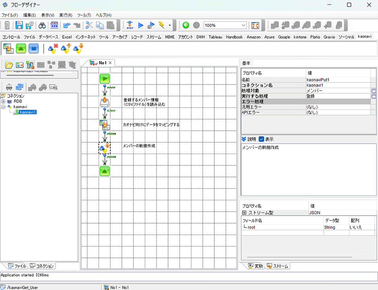Screen dimensions: 378x290
Task: Open the 実行(R) menu
Action: pos(66,15)
